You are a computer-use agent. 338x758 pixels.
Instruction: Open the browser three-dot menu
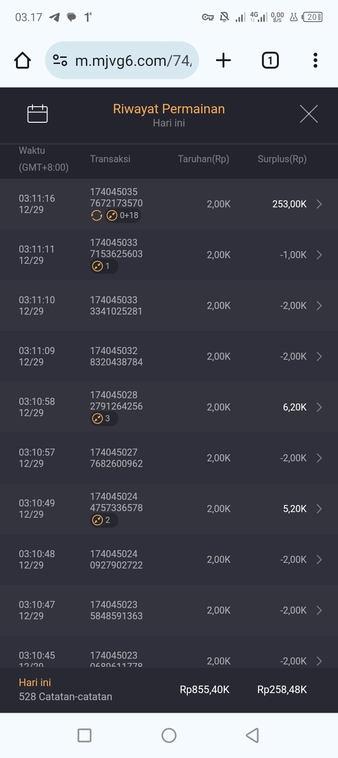click(x=315, y=61)
